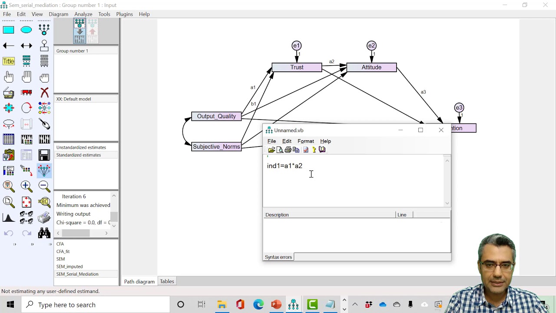Click the rotate indicators tool
Screen dimensions: 556x313
pyautogui.click(x=26, y=108)
